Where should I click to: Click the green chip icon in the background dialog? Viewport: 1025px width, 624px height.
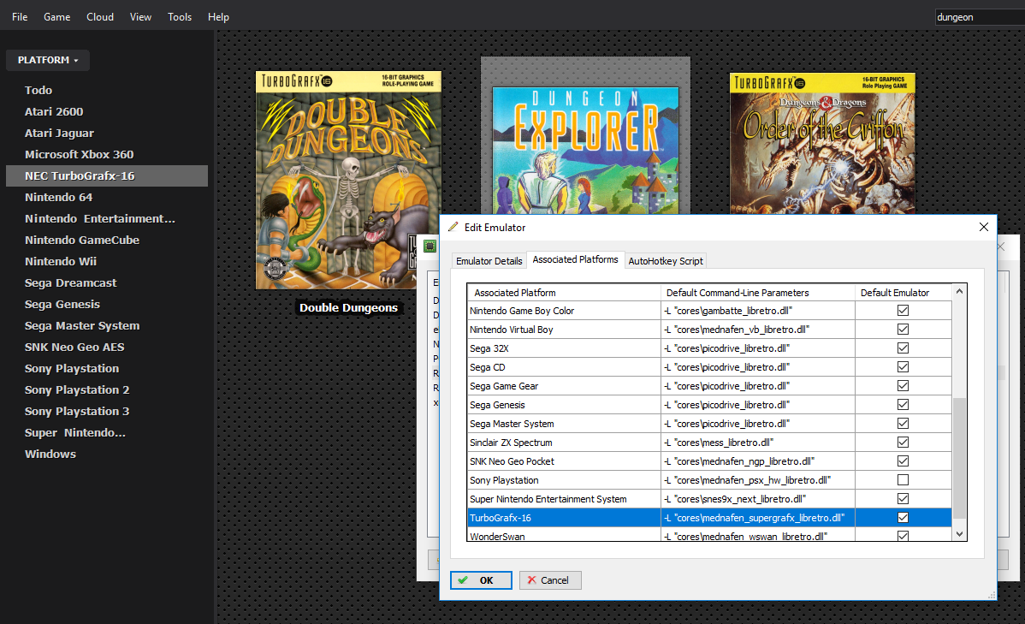coord(430,246)
